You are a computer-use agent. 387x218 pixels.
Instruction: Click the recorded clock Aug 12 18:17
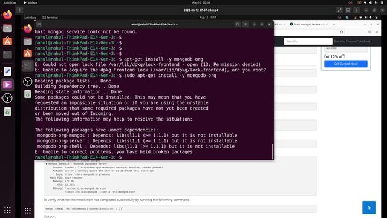click(208, 18)
